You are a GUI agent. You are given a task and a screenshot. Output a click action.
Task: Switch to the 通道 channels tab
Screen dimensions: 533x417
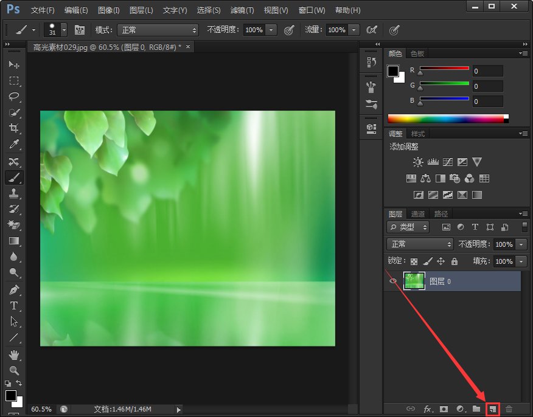pyautogui.click(x=418, y=214)
